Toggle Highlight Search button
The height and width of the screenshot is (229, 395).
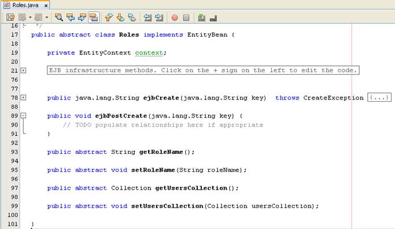(x=94, y=17)
